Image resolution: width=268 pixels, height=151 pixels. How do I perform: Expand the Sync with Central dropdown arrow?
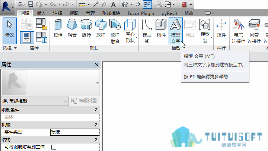[46, 4]
